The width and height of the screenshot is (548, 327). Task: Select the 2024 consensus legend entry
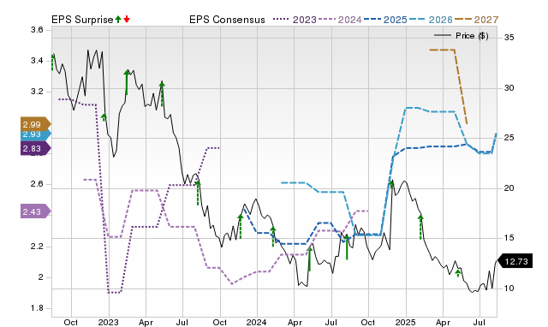coord(340,20)
